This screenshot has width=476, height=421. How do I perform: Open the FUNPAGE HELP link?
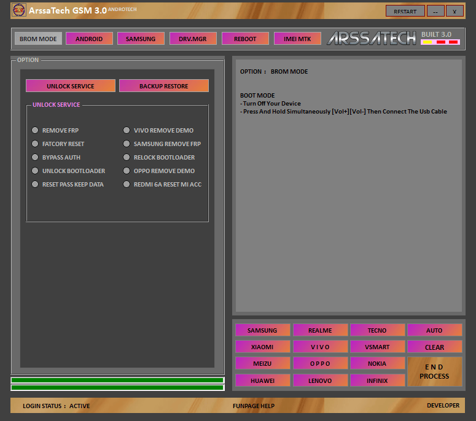click(253, 406)
